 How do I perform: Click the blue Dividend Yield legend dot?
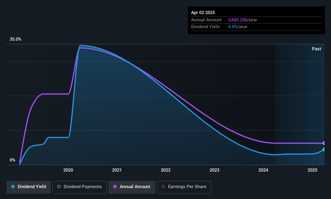pos(13,187)
